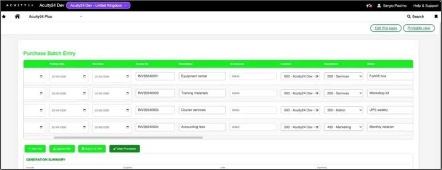Open Due Date calendar in Training materials row
The height and width of the screenshot is (170, 442).
click(x=127, y=93)
